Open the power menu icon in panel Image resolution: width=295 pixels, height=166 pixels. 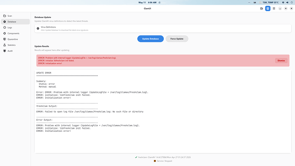292,3
